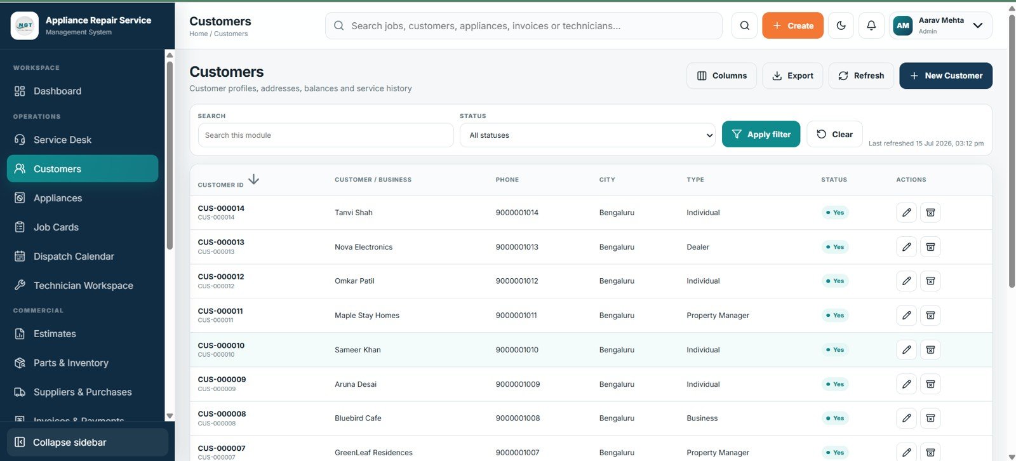
Task: Click the global search input field
Action: (x=524, y=25)
